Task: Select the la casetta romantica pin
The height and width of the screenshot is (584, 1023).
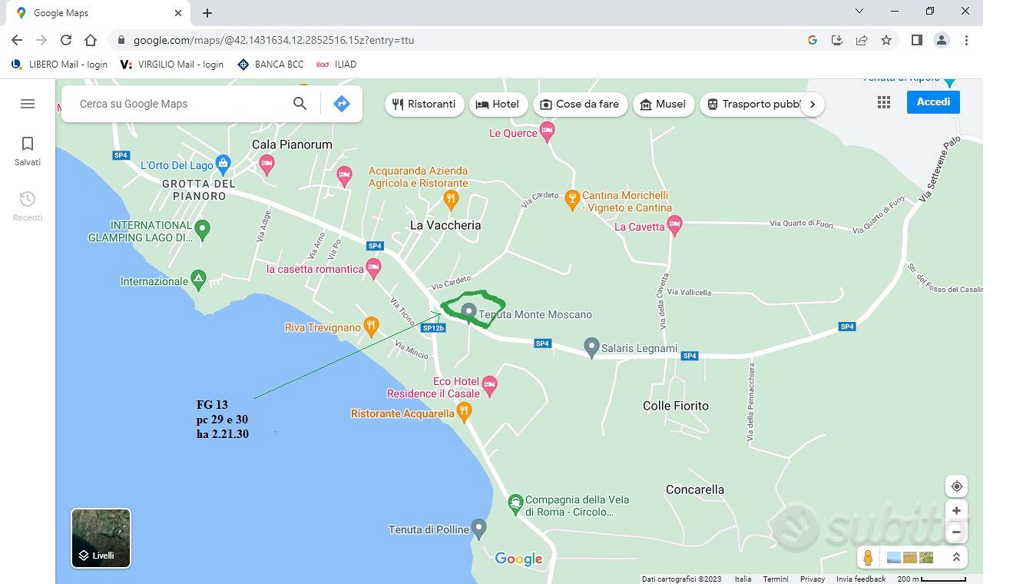Action: 373,268
